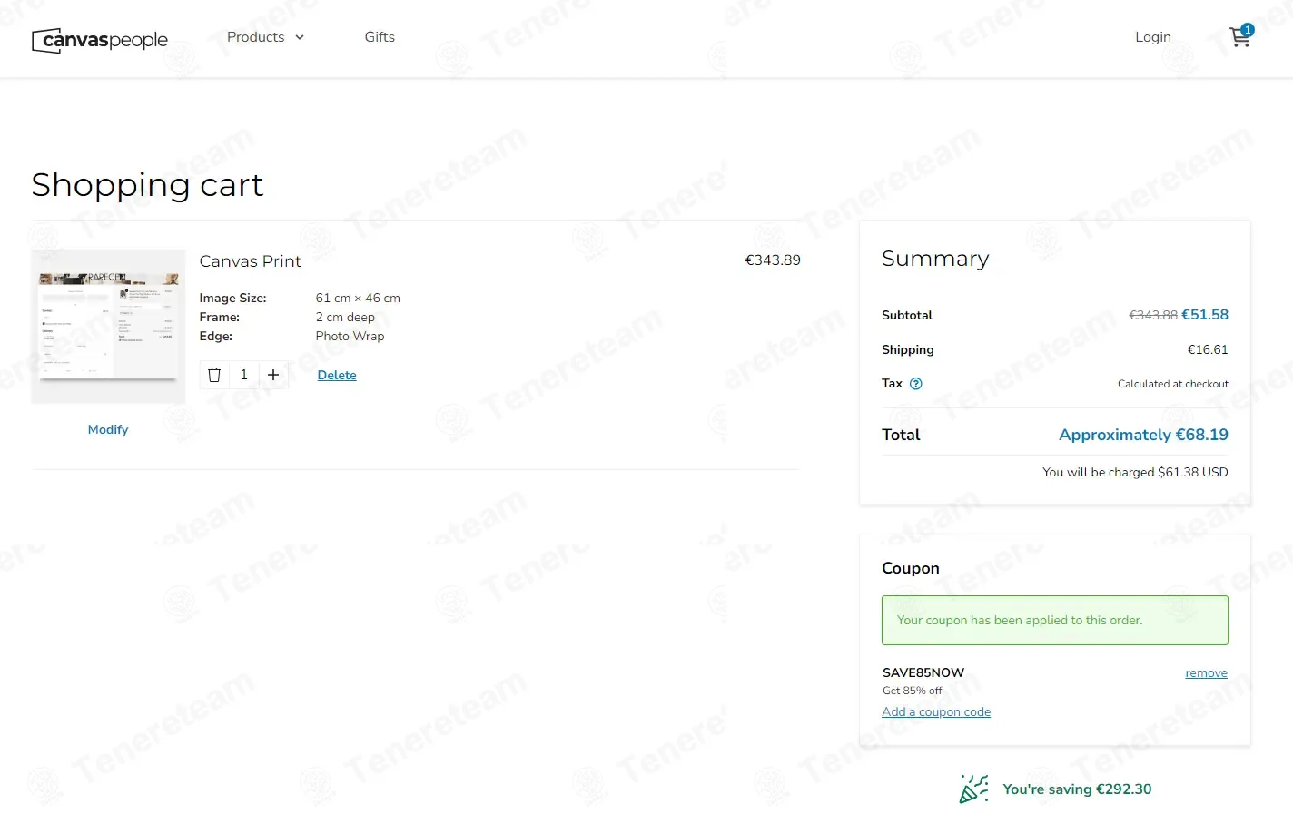
Task: Click the party popper savings icon
Action: pos(973,789)
